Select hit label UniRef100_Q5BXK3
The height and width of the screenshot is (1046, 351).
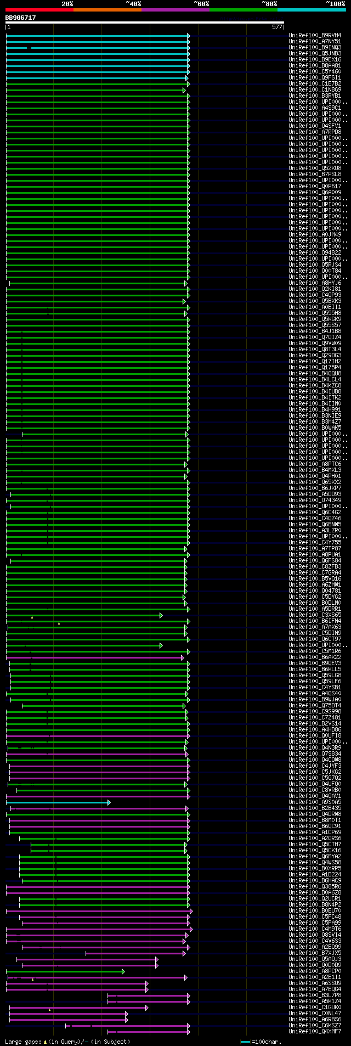point(315,301)
